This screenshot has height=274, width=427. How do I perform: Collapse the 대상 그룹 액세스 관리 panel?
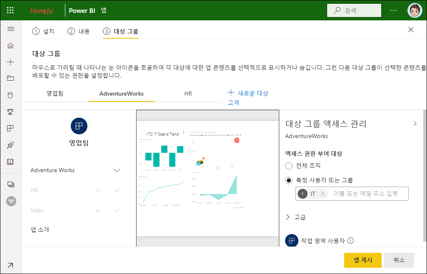415,123
